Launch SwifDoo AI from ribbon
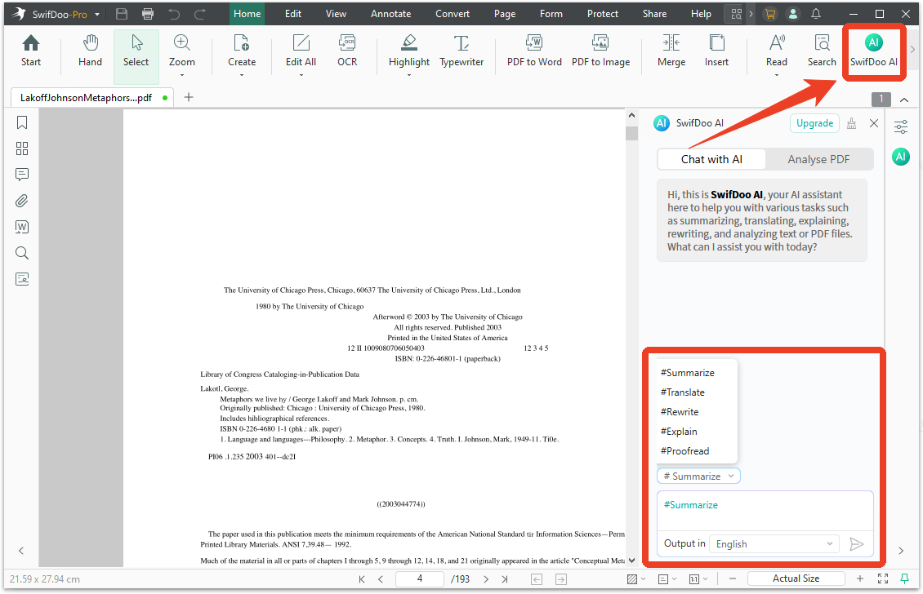This screenshot has height=594, width=923. (873, 51)
